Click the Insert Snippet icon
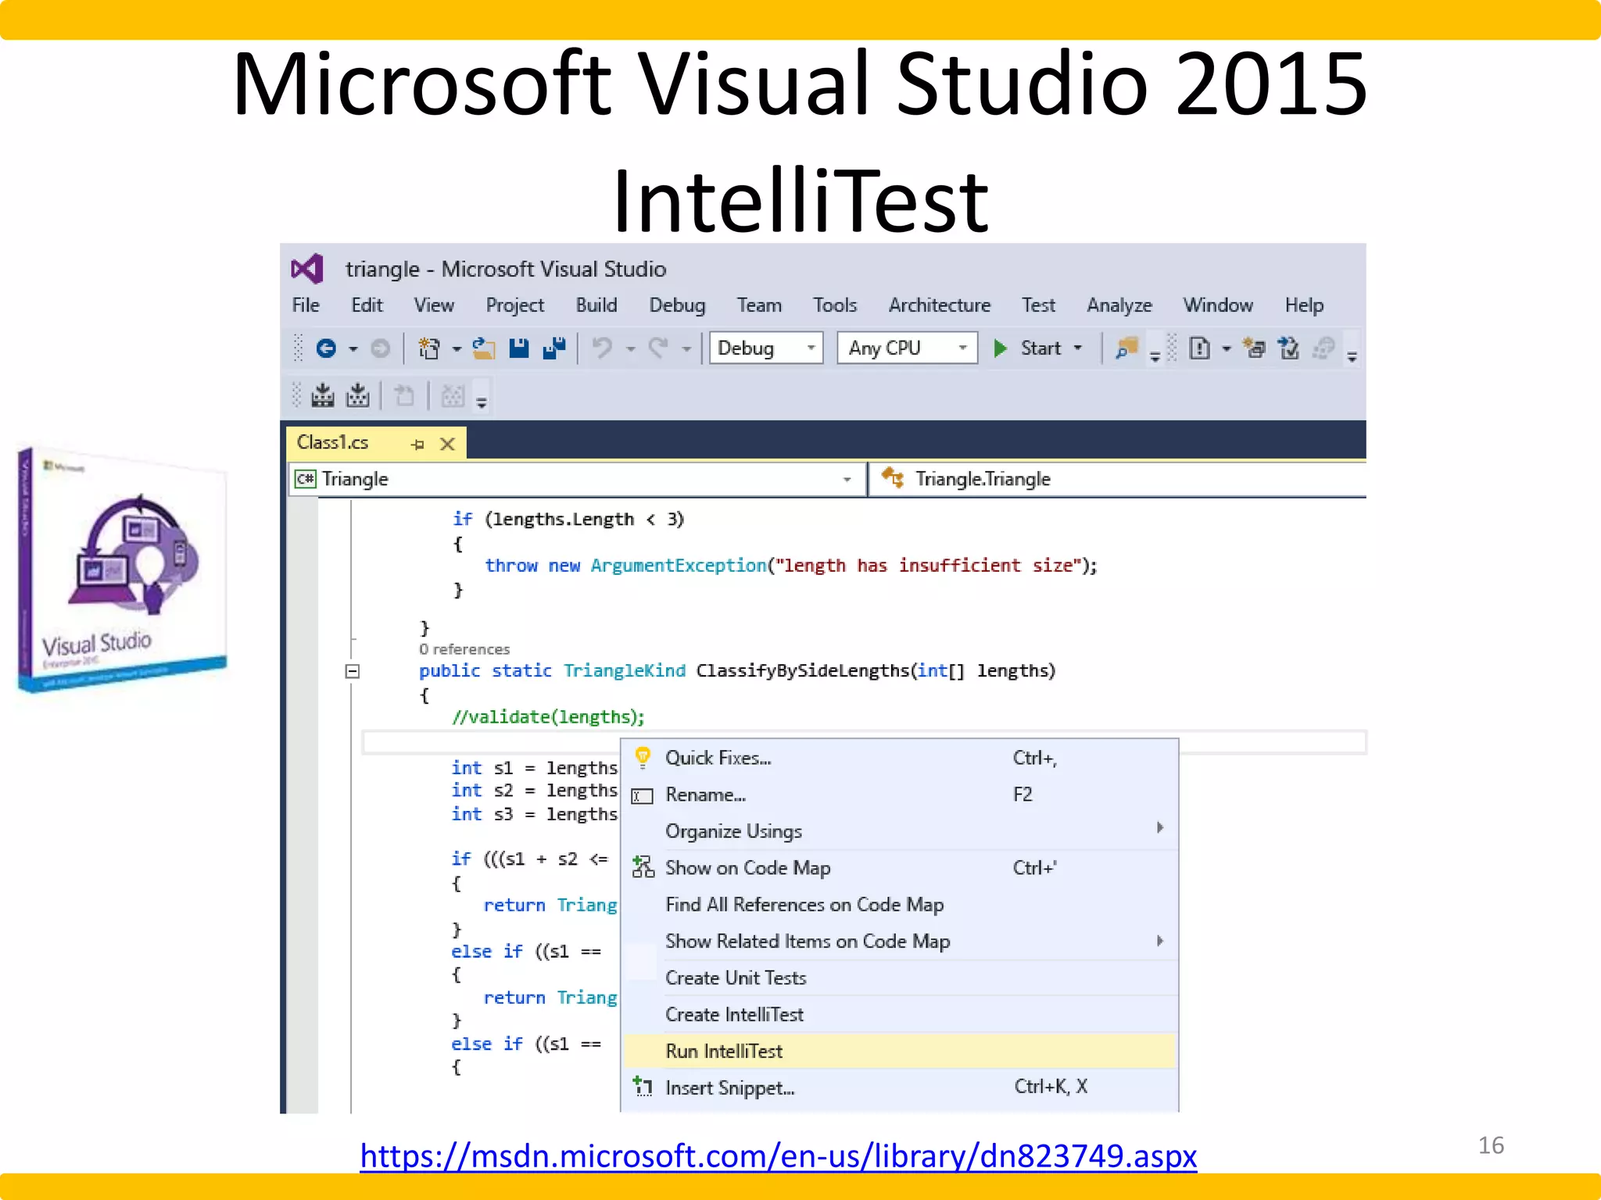 (643, 1087)
